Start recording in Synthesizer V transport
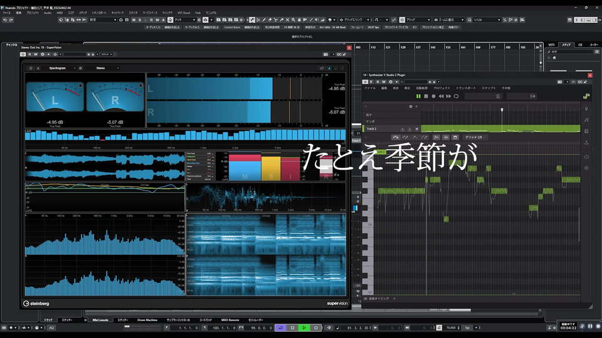The height and width of the screenshot is (338, 602). click(x=433, y=96)
